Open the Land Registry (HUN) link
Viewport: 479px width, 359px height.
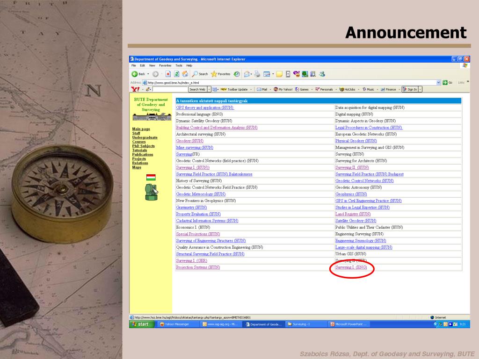coord(353,214)
